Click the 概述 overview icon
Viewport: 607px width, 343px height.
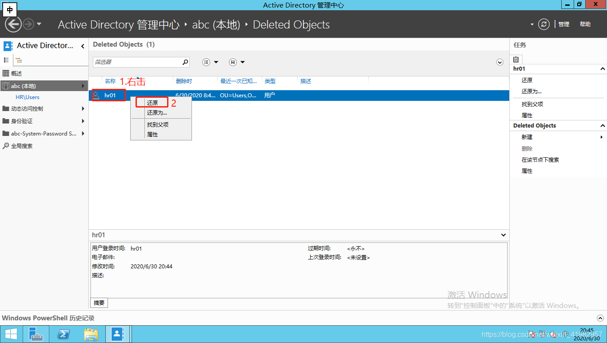pyautogui.click(x=6, y=73)
